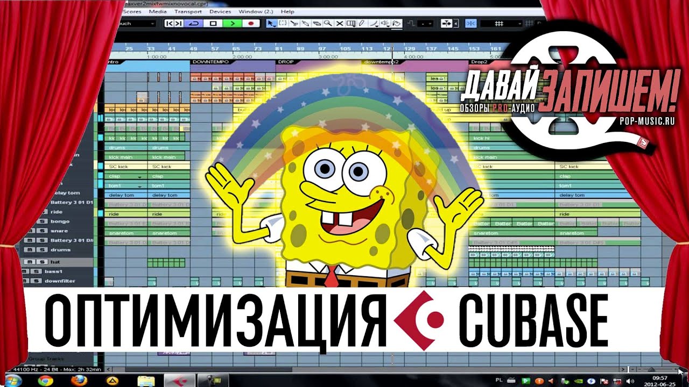Select the Time Warp tool
689x387 pixels.
351,23
